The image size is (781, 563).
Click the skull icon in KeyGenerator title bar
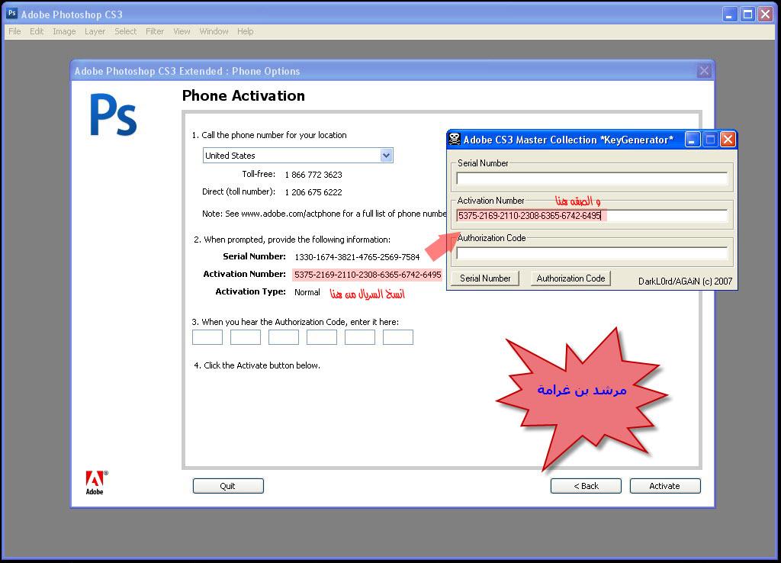[x=455, y=139]
